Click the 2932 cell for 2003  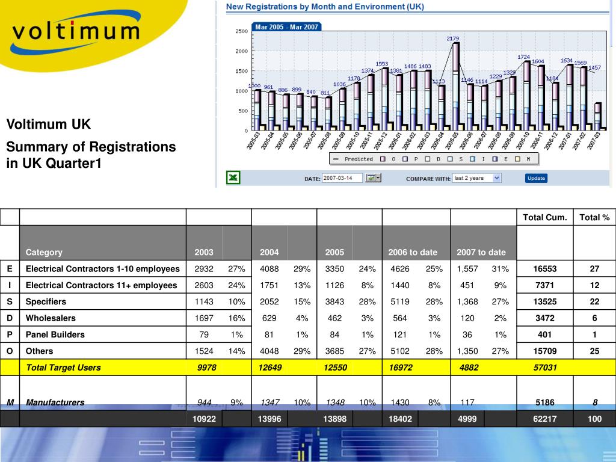[x=204, y=269]
